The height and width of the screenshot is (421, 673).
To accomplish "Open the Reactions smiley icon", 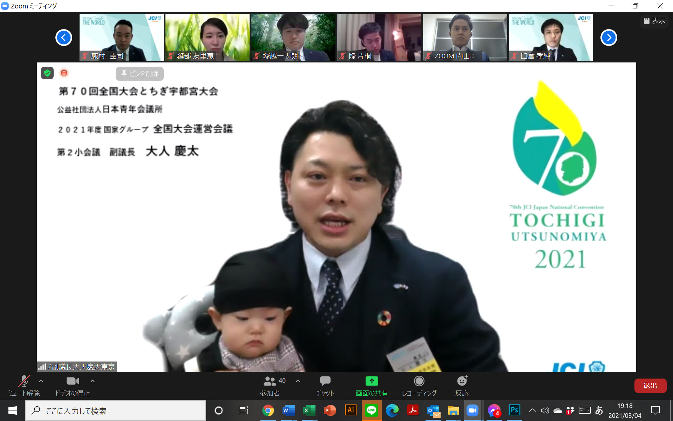I will click(462, 381).
